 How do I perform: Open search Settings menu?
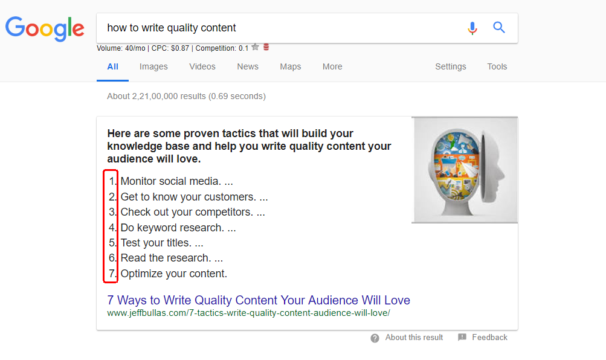pos(451,67)
